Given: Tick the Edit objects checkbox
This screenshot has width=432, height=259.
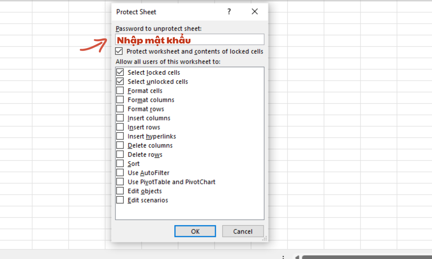Looking at the screenshot, I should pos(120,191).
